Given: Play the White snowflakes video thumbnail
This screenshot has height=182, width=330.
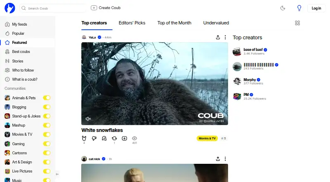Looking at the screenshot, I should [155, 84].
